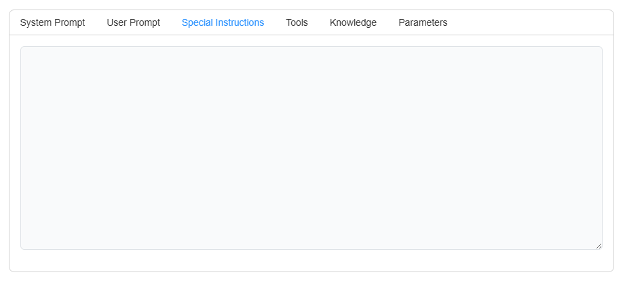Screen dimensions: 625x281
Task: Switch to the Knowledge tab
Action: point(353,22)
